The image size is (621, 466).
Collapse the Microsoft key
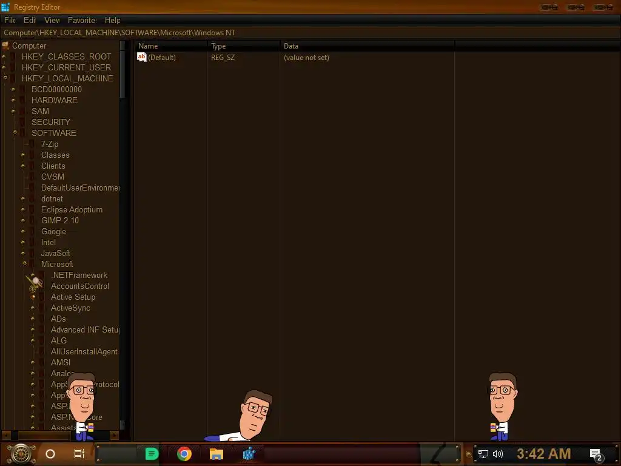(24, 263)
